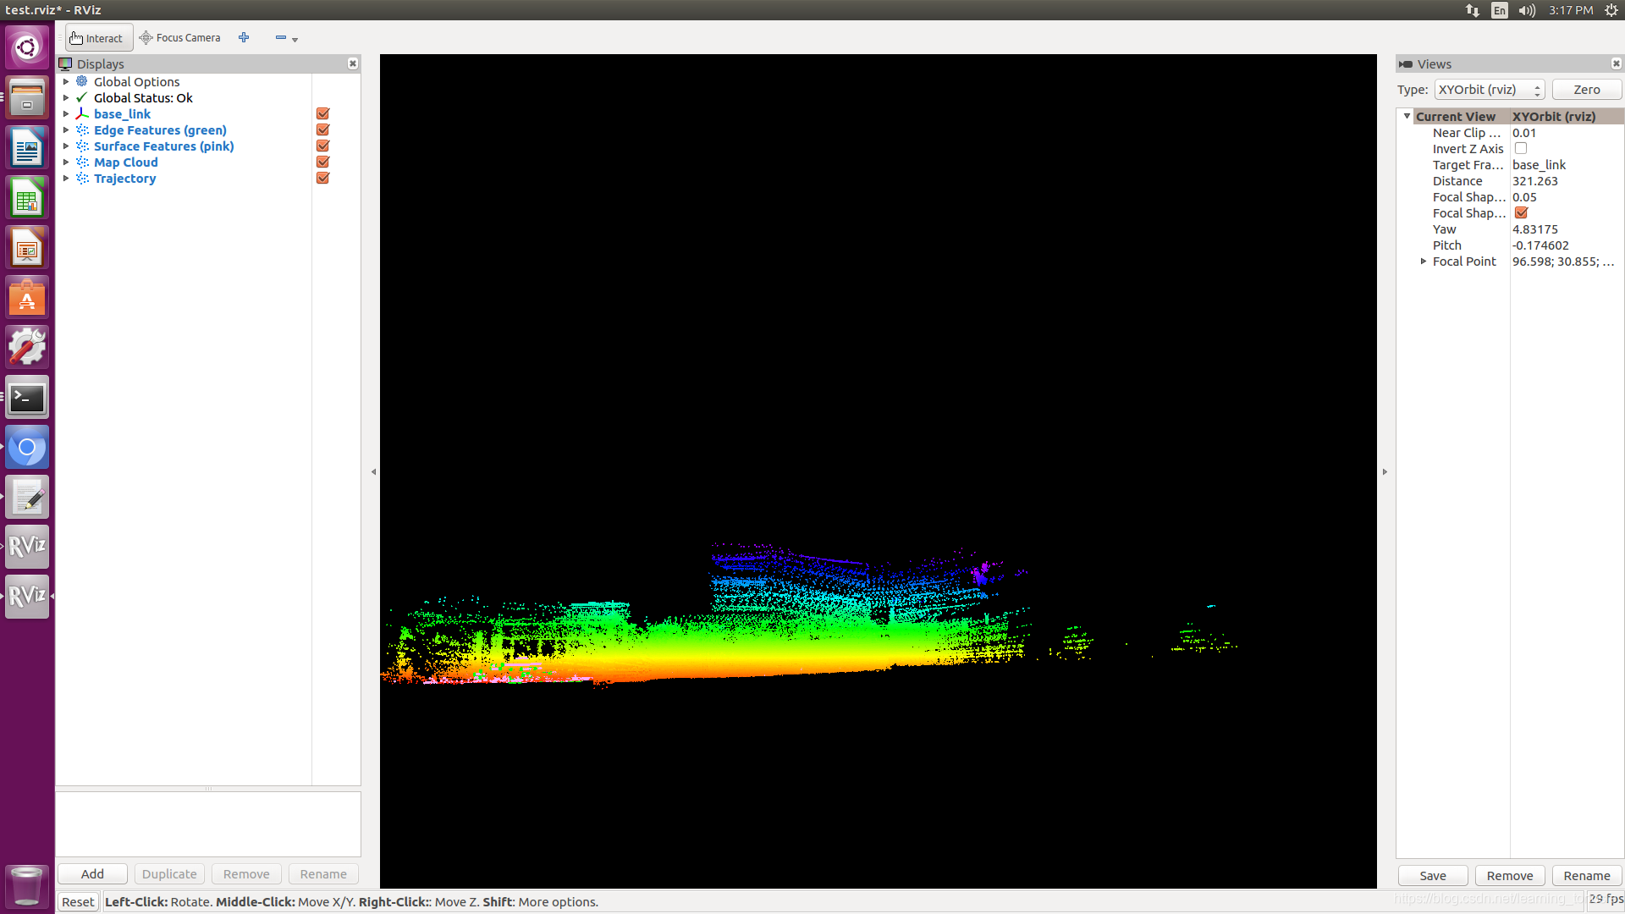Enable the Invert Z Axis checkbox
The width and height of the screenshot is (1625, 914).
[x=1521, y=149]
